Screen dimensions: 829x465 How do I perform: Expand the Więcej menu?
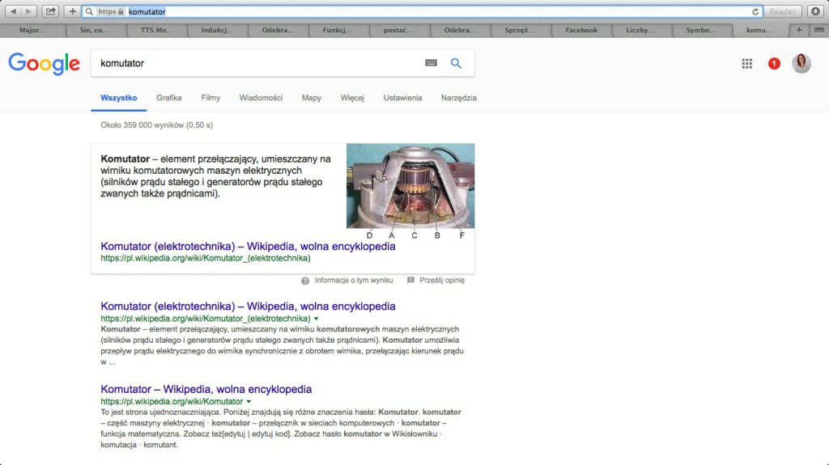coord(352,98)
